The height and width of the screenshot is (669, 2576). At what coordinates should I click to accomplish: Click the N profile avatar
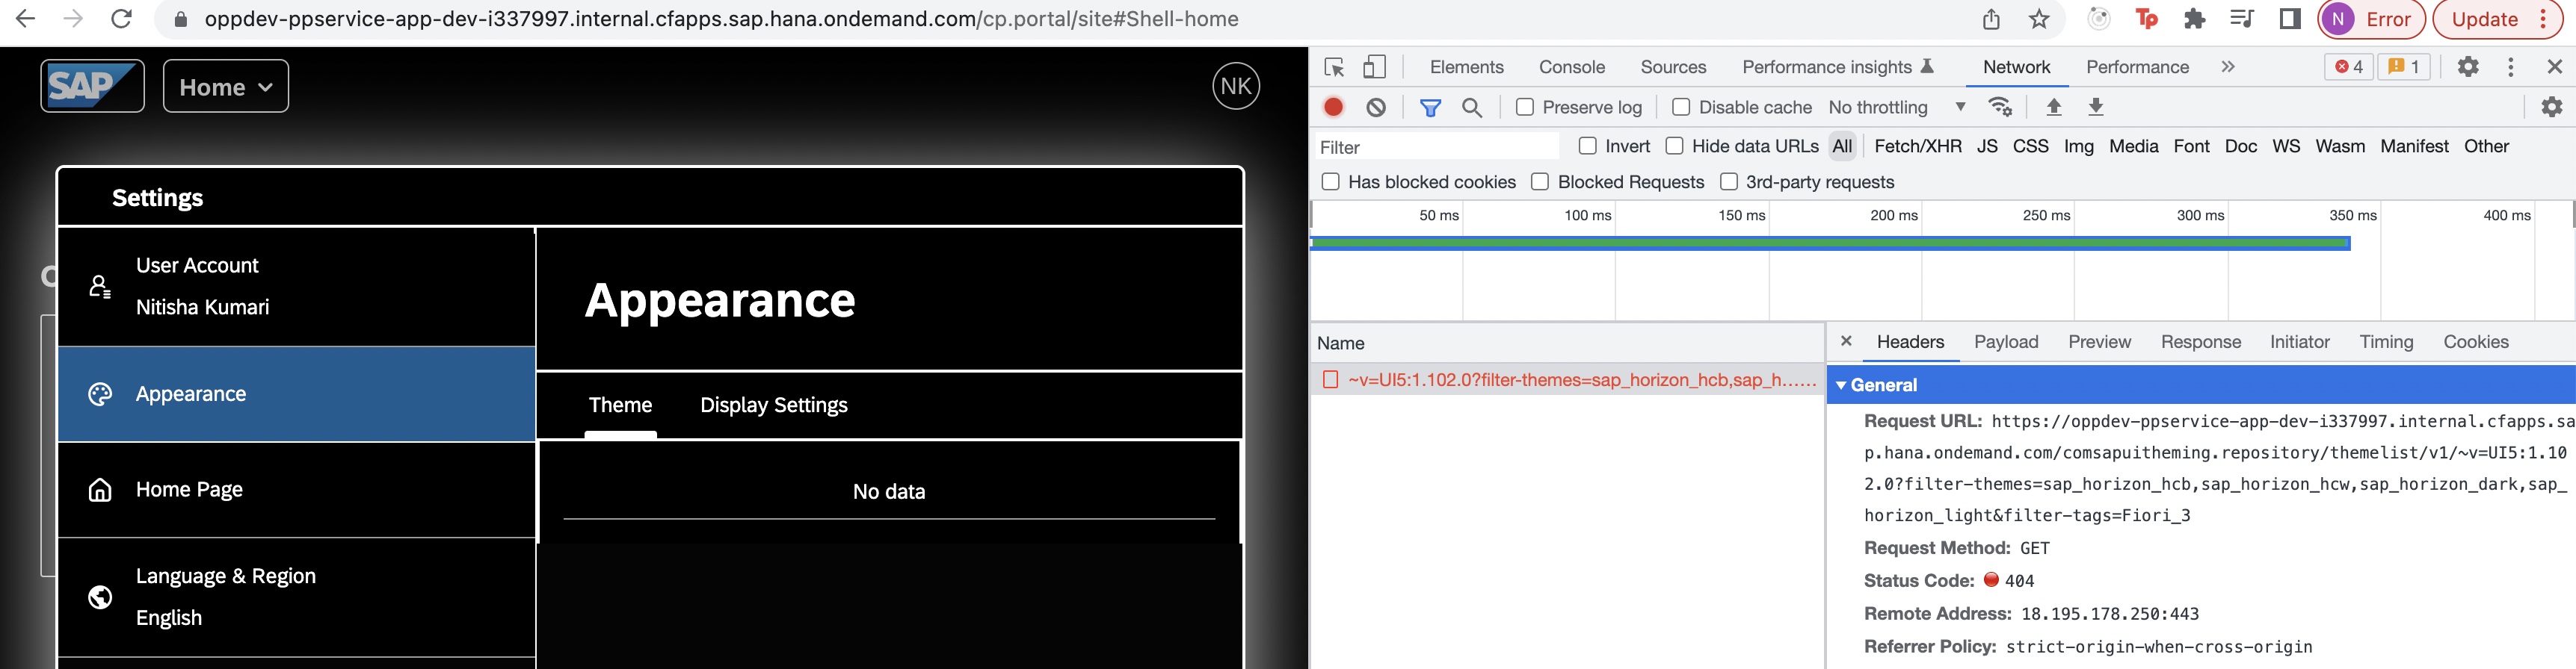(x=2338, y=19)
